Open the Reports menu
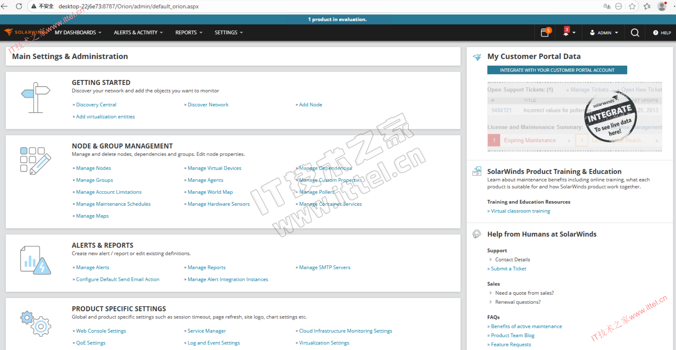The width and height of the screenshot is (676, 350). (188, 33)
